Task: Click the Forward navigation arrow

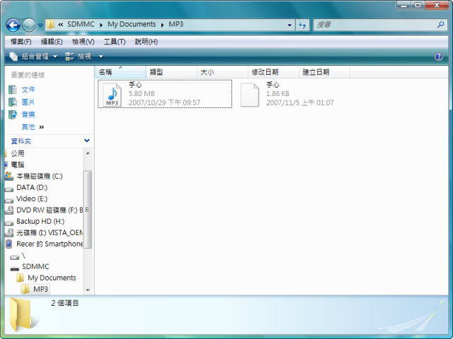Action: (x=29, y=25)
